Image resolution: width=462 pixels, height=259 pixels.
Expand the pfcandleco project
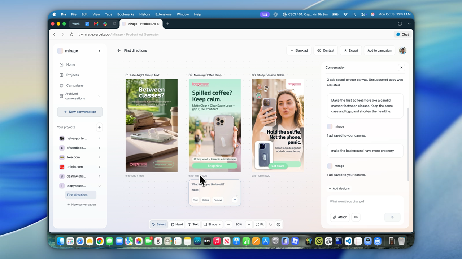(99, 148)
